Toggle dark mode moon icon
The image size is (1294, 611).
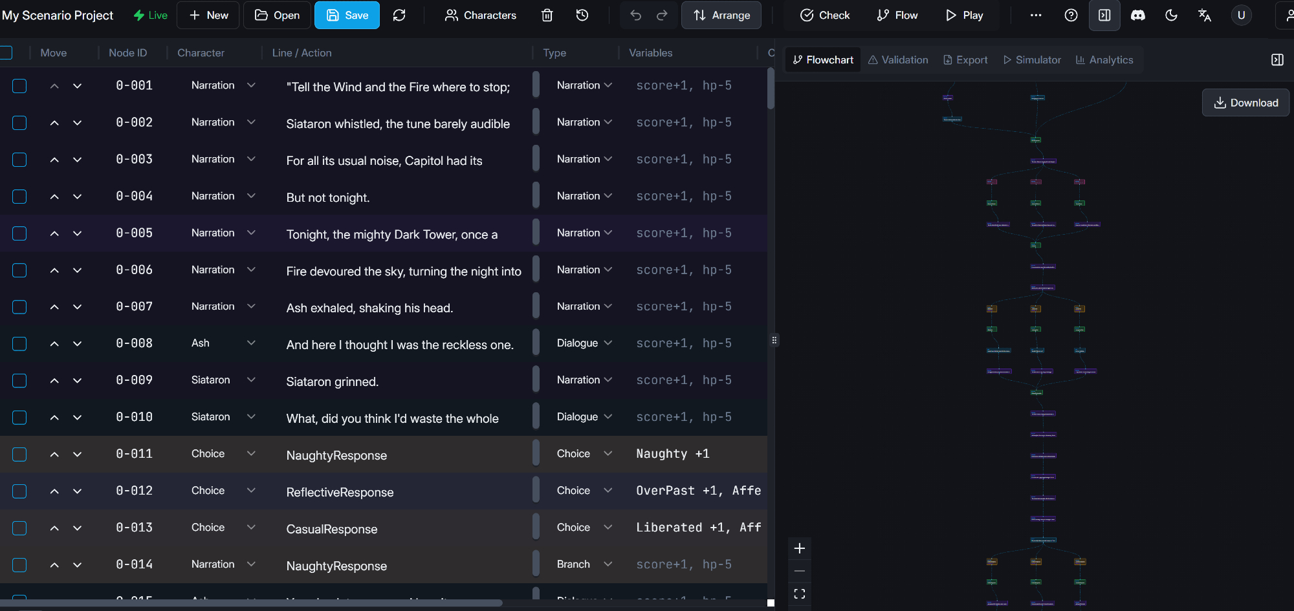tap(1171, 16)
